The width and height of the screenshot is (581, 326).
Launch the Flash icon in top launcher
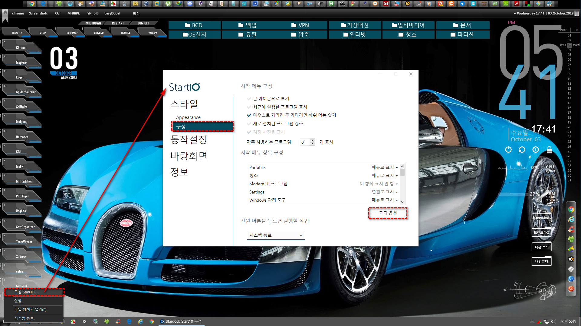[517, 4]
